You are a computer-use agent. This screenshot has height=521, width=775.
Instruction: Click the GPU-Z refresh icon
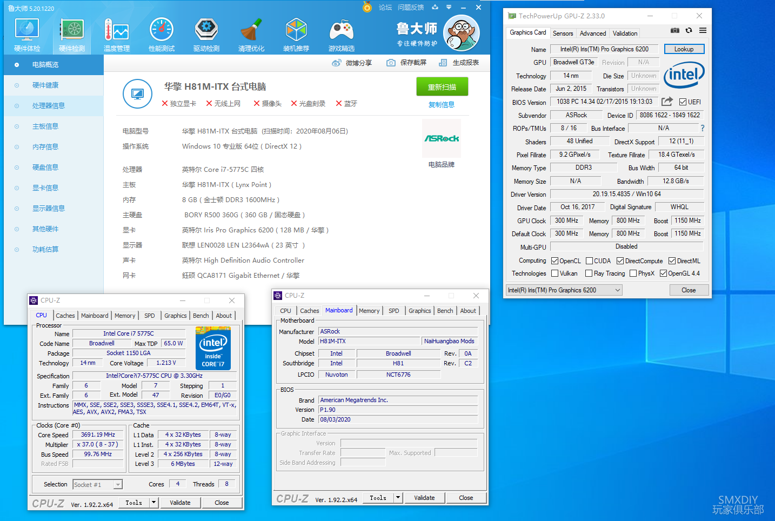(689, 30)
